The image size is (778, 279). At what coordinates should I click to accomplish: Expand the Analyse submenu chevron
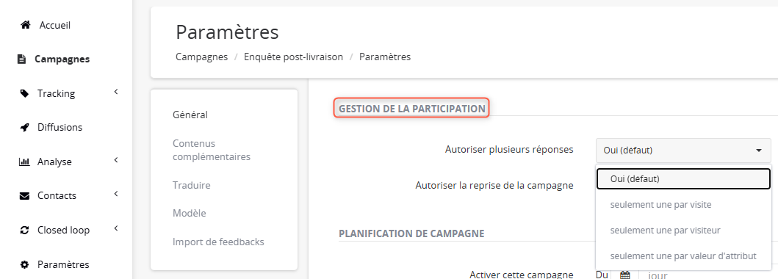click(115, 160)
